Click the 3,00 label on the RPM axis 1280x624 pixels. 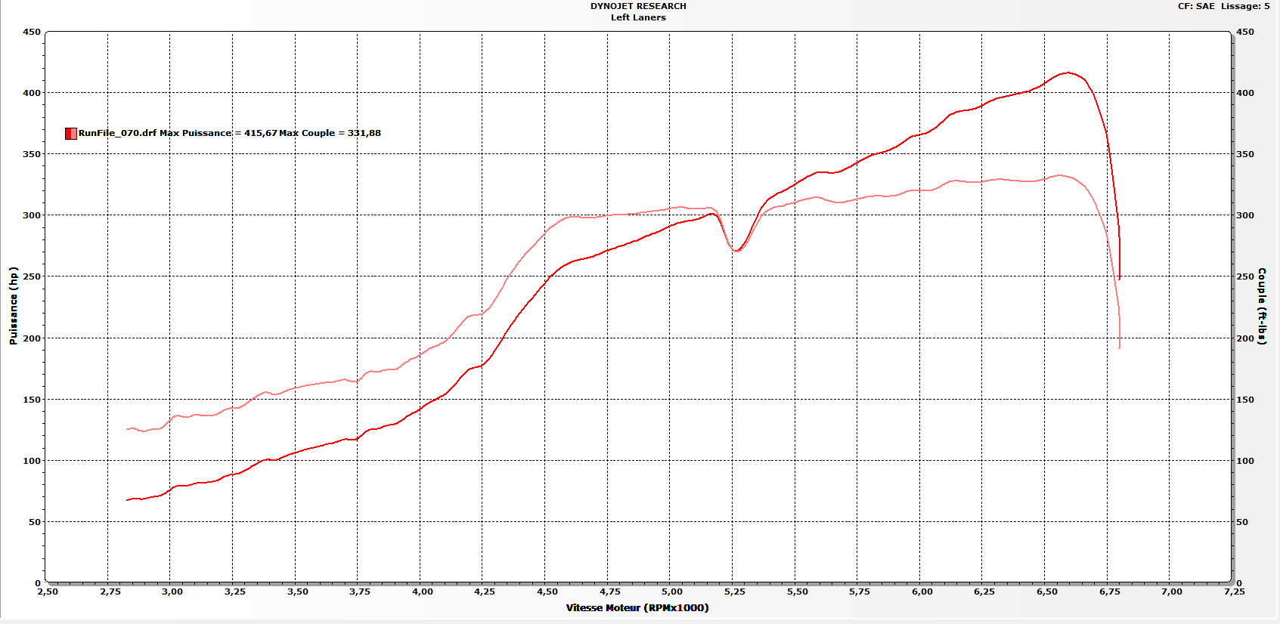pyautogui.click(x=172, y=592)
